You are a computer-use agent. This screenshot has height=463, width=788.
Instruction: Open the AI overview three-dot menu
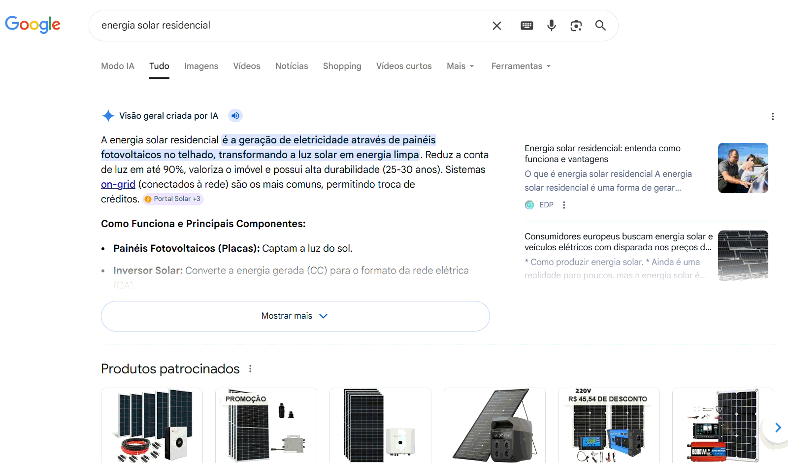(x=773, y=115)
